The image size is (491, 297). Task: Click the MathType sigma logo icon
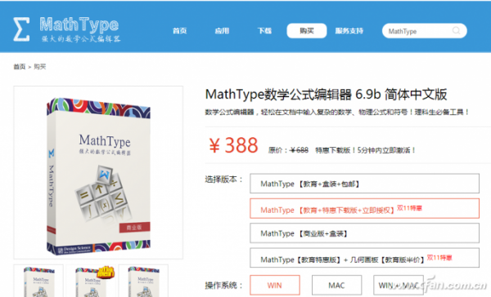tap(21, 29)
